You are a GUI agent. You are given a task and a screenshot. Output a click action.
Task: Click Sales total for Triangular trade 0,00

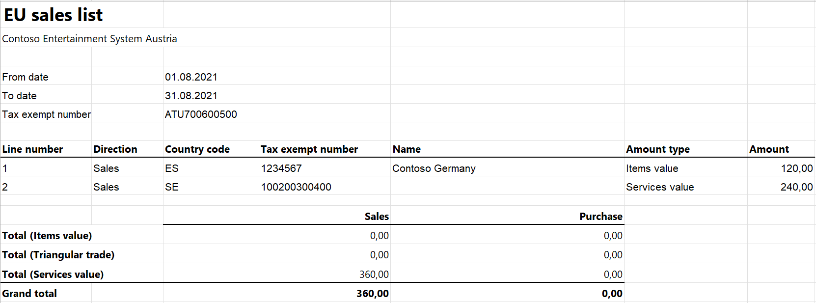pyautogui.click(x=379, y=255)
